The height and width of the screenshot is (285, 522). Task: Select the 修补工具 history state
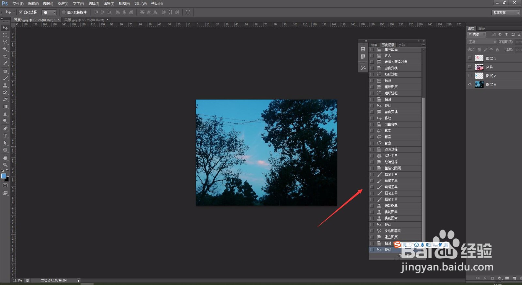point(395,156)
